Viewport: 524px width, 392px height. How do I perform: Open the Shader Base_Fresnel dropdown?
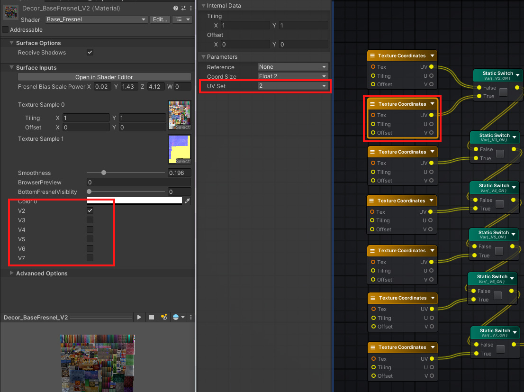pos(96,19)
